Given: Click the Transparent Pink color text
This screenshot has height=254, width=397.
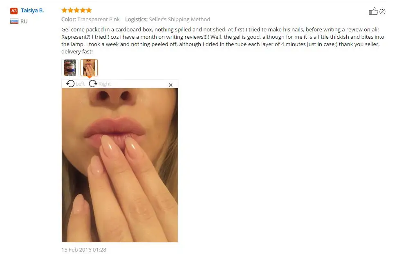Looking at the screenshot, I should (99, 20).
